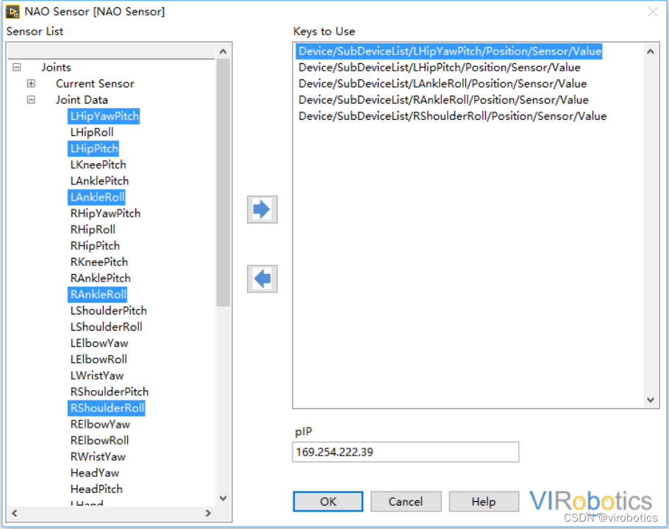The width and height of the screenshot is (669, 529).
Task: Click the Joint Data tree label
Action: pos(82,100)
